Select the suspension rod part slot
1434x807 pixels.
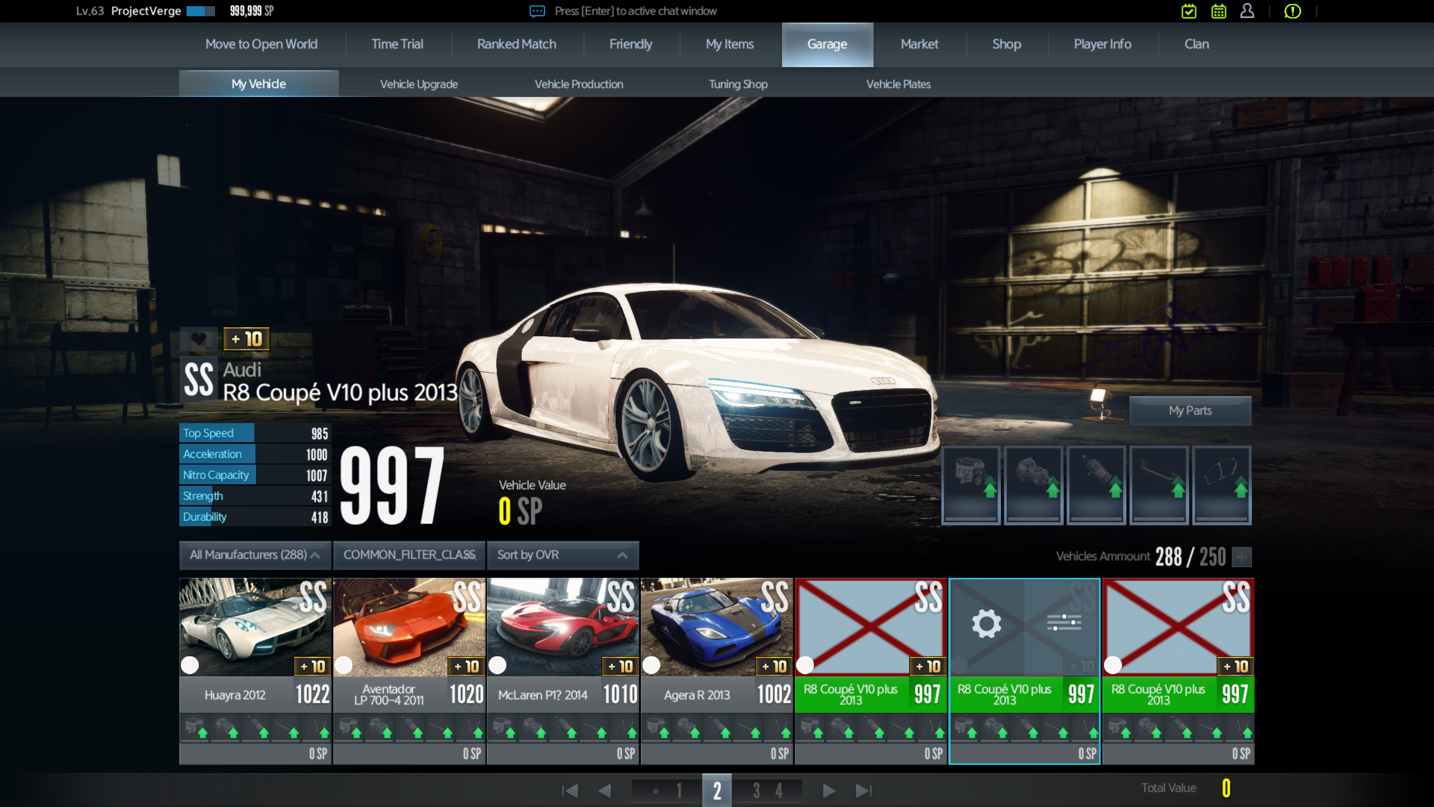coord(1159,485)
